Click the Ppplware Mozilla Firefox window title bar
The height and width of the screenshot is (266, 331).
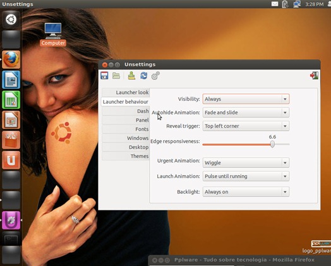(x=239, y=260)
